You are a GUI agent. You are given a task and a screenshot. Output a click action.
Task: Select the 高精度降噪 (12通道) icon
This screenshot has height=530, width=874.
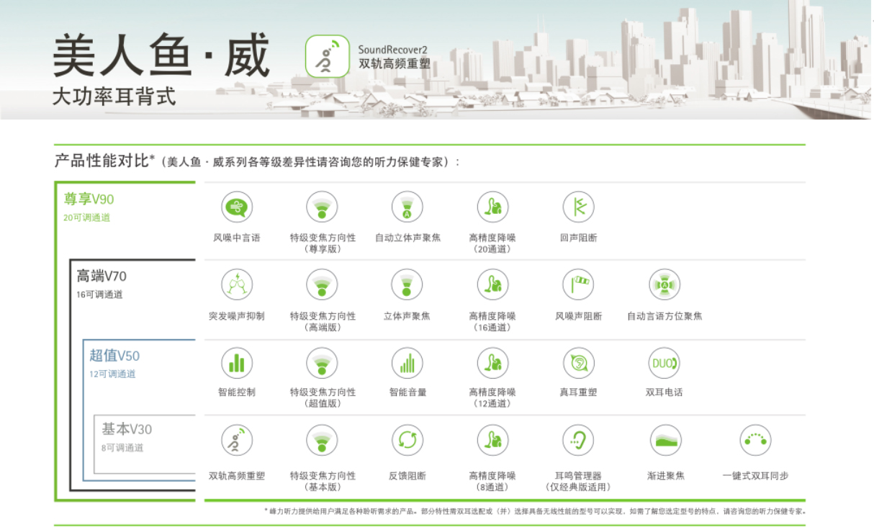[492, 363]
